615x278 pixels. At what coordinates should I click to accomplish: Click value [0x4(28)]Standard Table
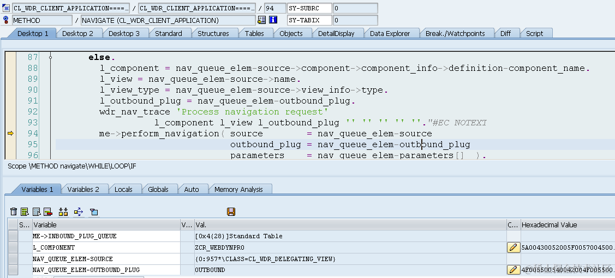pos(238,236)
